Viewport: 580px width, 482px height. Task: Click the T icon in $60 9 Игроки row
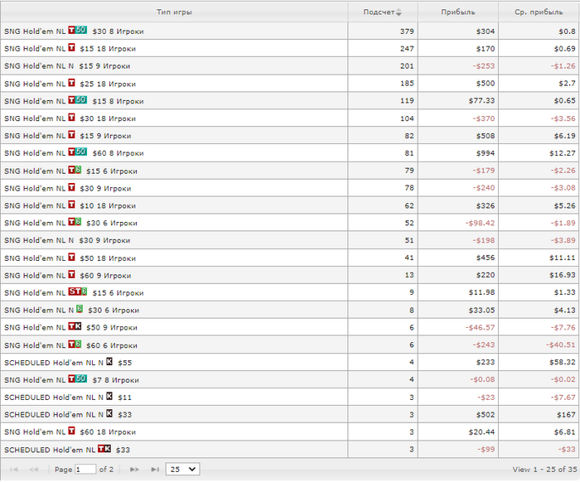click(71, 274)
